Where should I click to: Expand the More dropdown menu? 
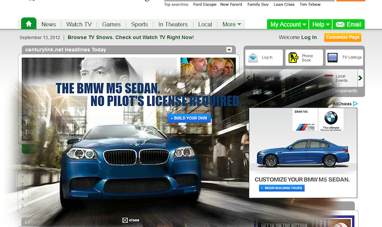[x=232, y=25]
